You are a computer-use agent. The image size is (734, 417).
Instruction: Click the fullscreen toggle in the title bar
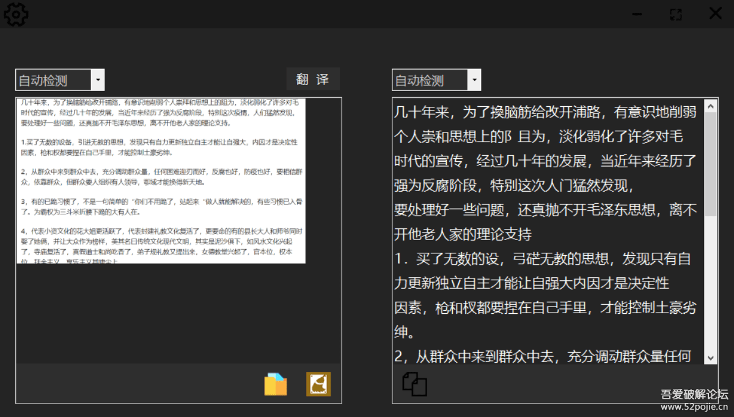(675, 13)
